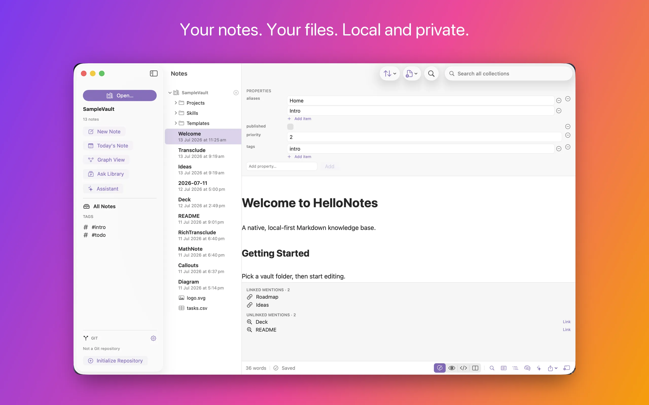The width and height of the screenshot is (649, 405).
Task: Switch to split view mode
Action: click(x=475, y=368)
